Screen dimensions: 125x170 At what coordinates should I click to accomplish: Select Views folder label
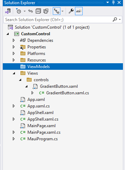(x=33, y=73)
